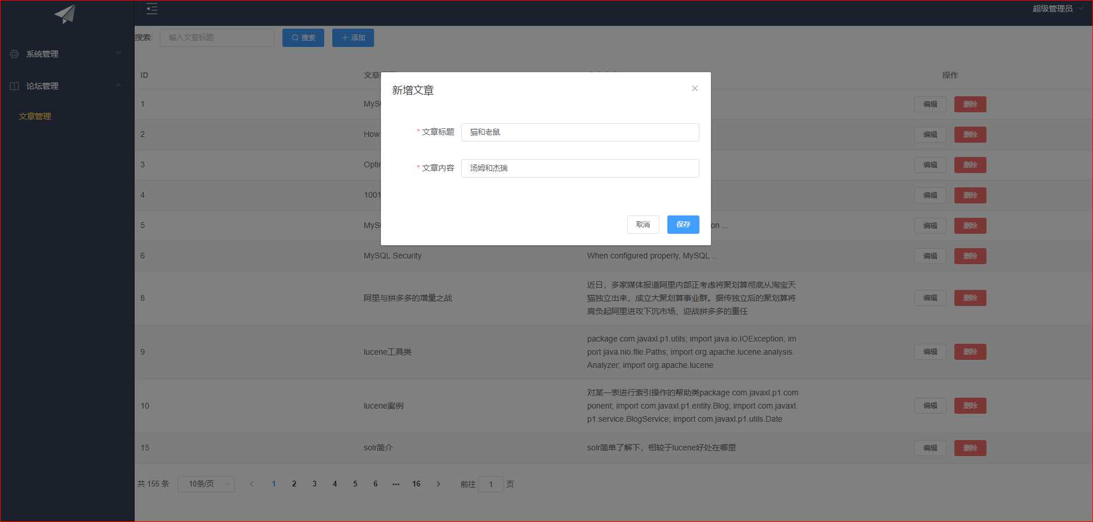The width and height of the screenshot is (1093, 522).
Task: Click the article title search field
Action: tap(217, 38)
